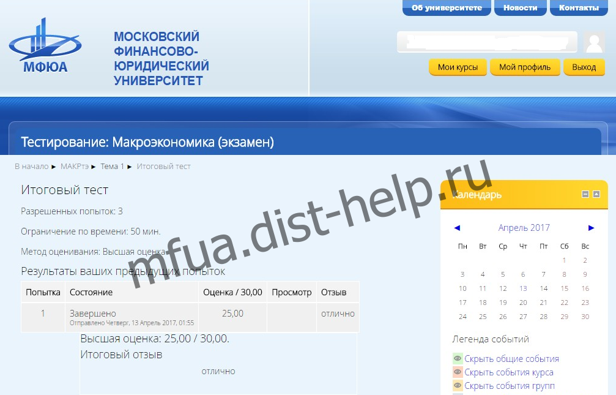This screenshot has width=616, height=395.
Task: Click the blurred user name field
Action: [487, 42]
